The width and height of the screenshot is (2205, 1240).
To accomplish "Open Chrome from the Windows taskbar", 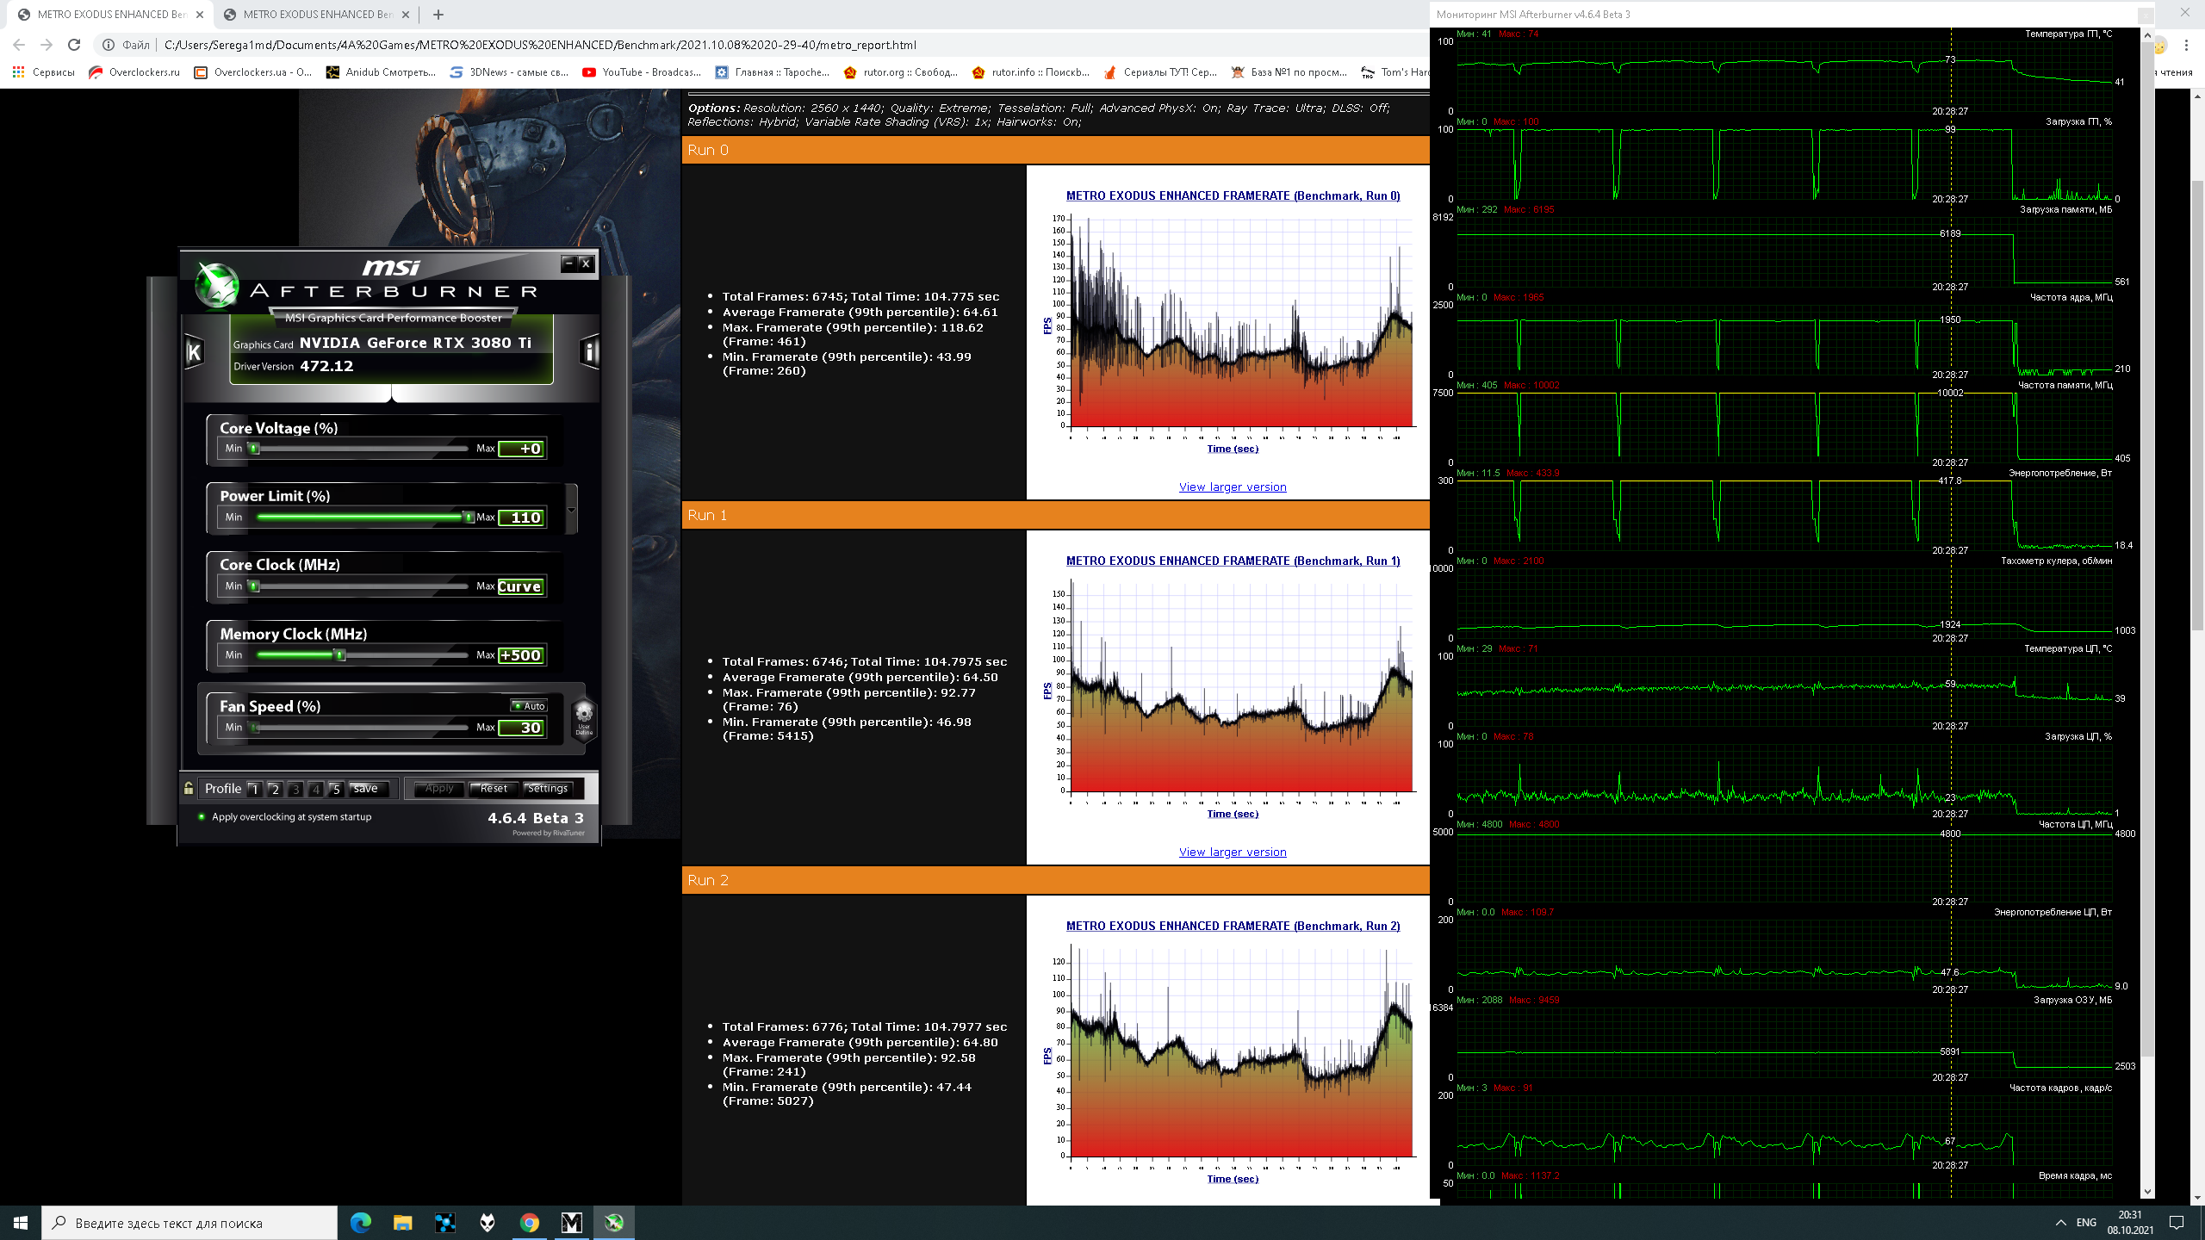I will 529,1223.
